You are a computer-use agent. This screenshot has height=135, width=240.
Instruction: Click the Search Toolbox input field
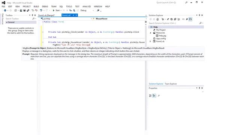point(19,19)
